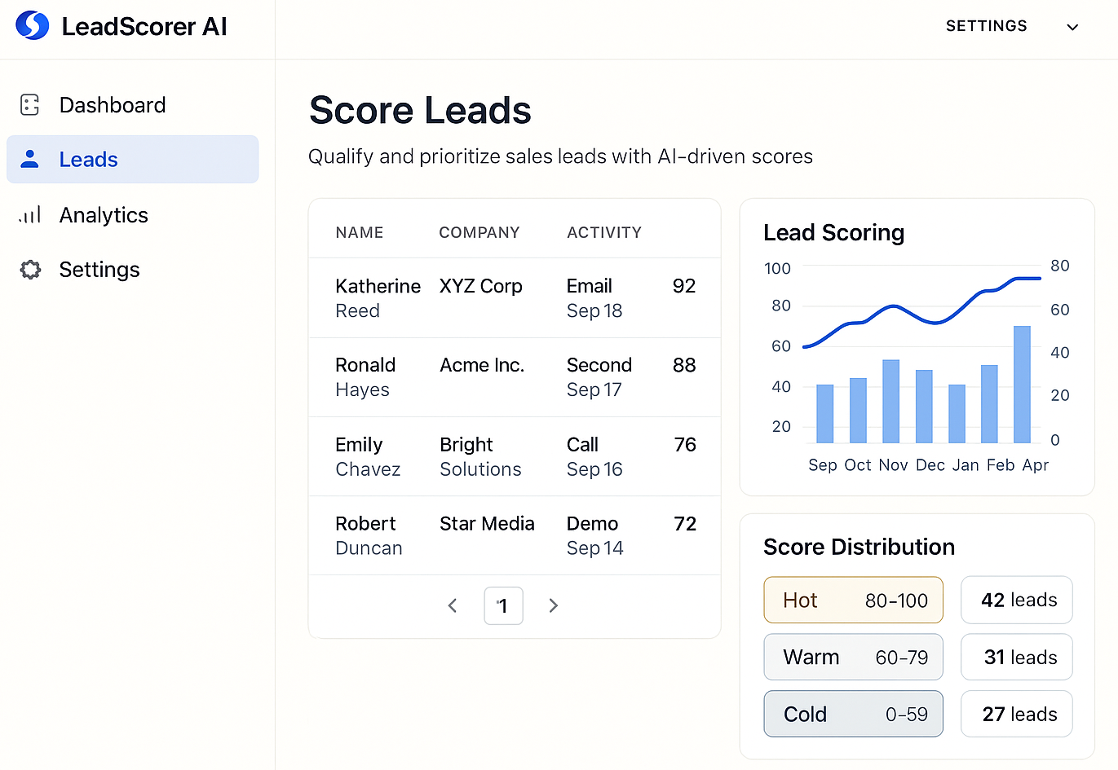Open Analytics using the bar chart icon
1118x770 pixels.
coord(29,214)
